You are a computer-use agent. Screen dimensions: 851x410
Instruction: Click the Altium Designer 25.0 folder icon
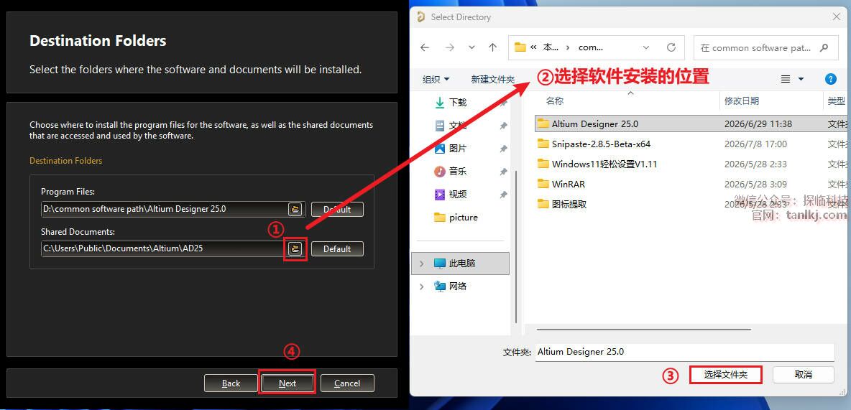pyautogui.click(x=543, y=124)
